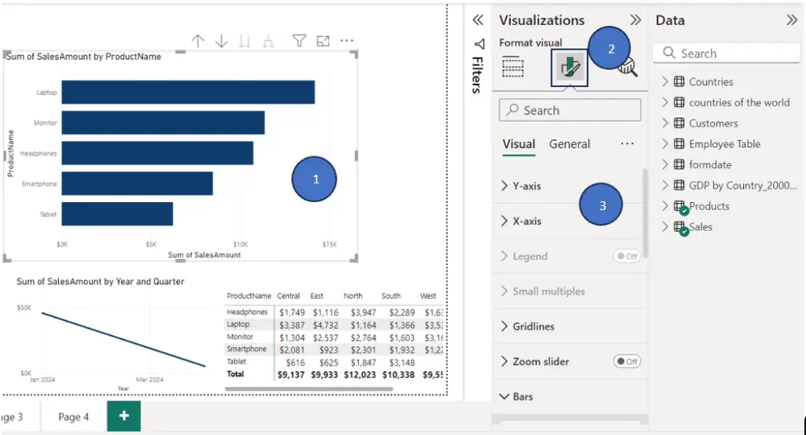Screen dimensions: 806x435
Task: Select the Format visual paintbrush icon
Action: point(570,68)
